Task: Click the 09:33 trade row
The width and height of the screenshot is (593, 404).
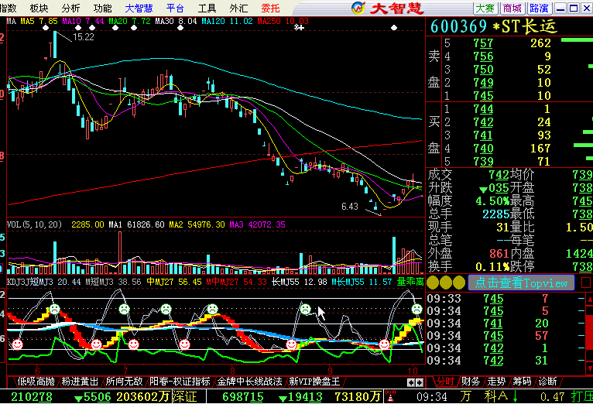Action: pos(507,299)
